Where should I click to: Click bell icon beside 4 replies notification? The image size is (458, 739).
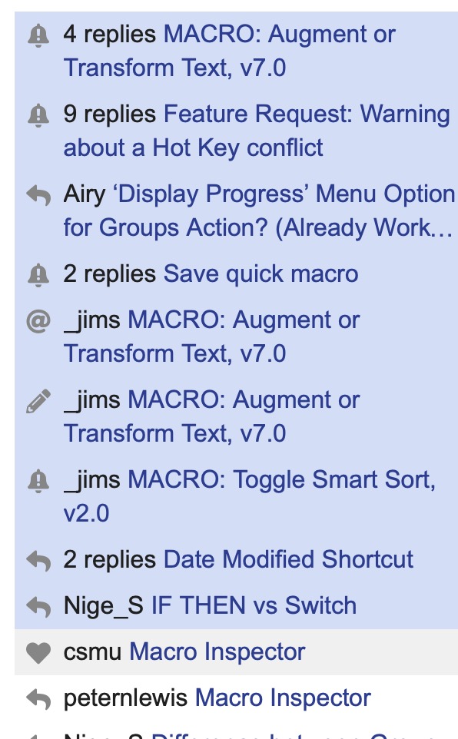tap(38, 36)
